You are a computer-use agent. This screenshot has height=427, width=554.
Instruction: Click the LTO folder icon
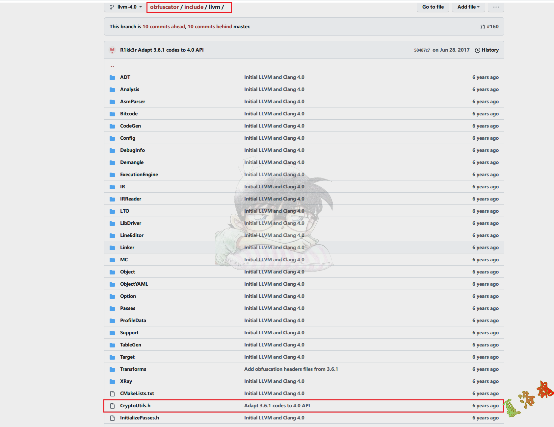tap(112, 211)
